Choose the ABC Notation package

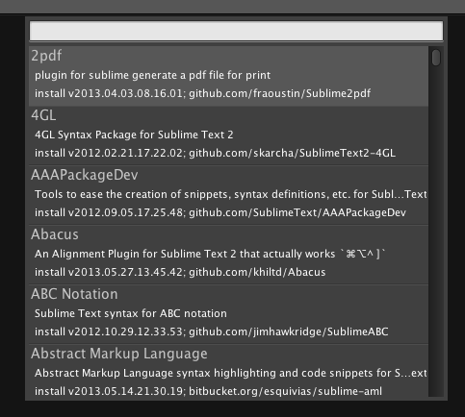click(x=228, y=314)
